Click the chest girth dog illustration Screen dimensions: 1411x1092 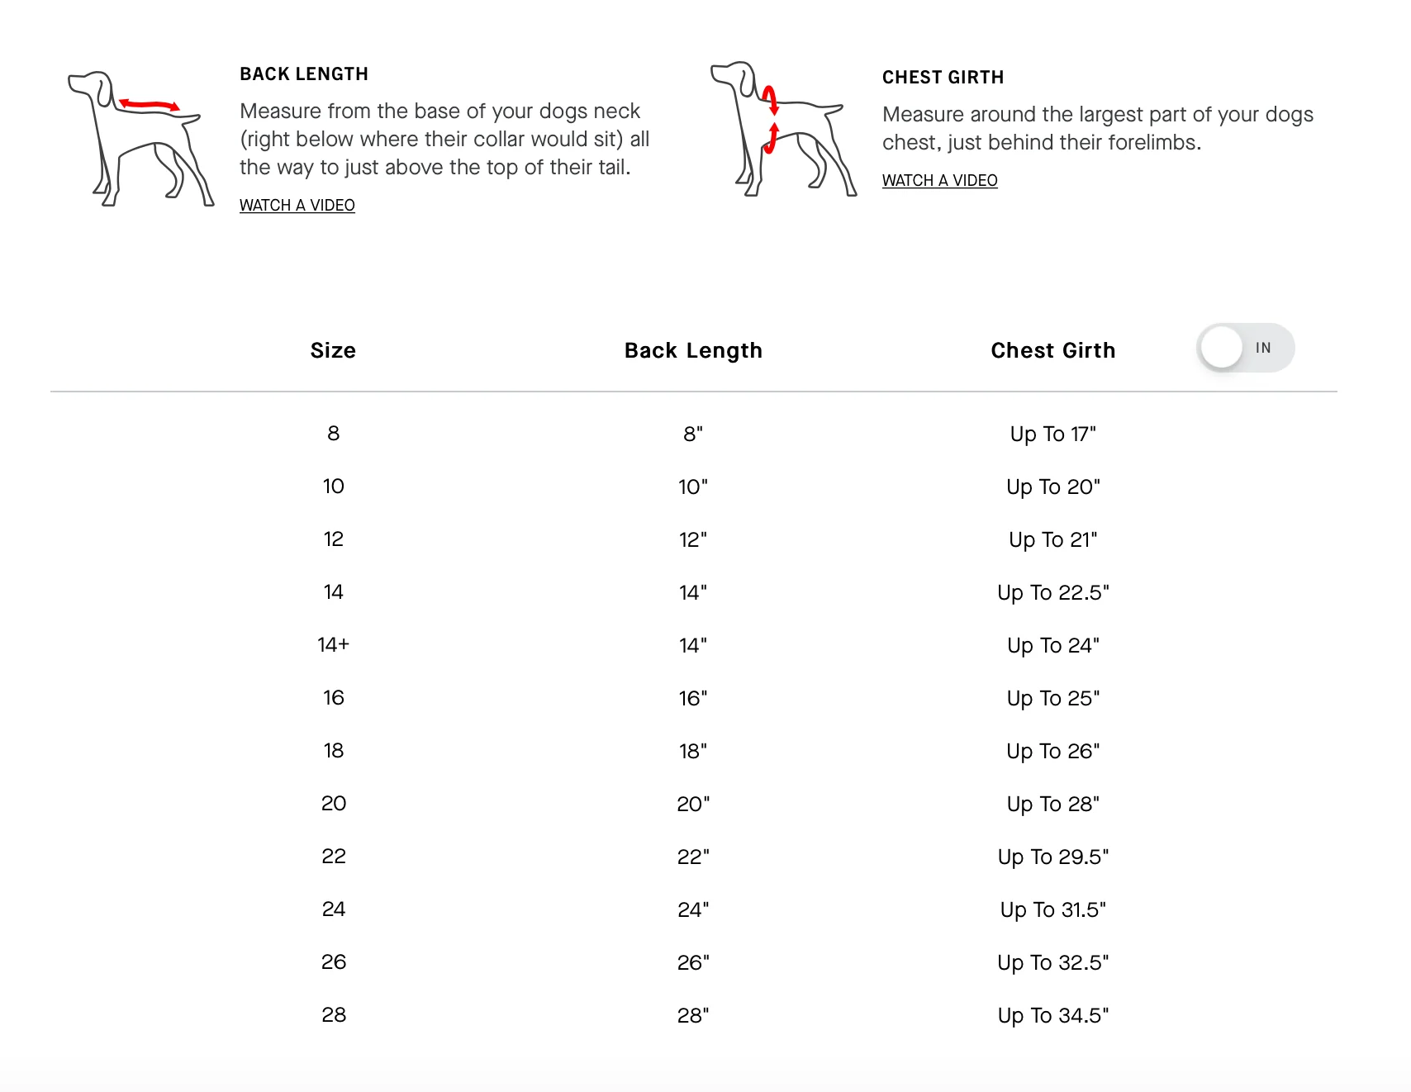783,129
